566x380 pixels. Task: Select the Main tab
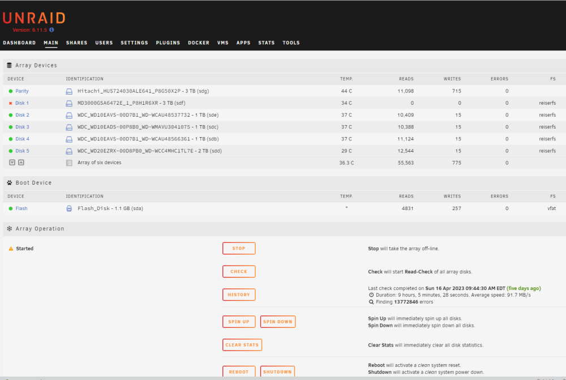[x=51, y=42]
